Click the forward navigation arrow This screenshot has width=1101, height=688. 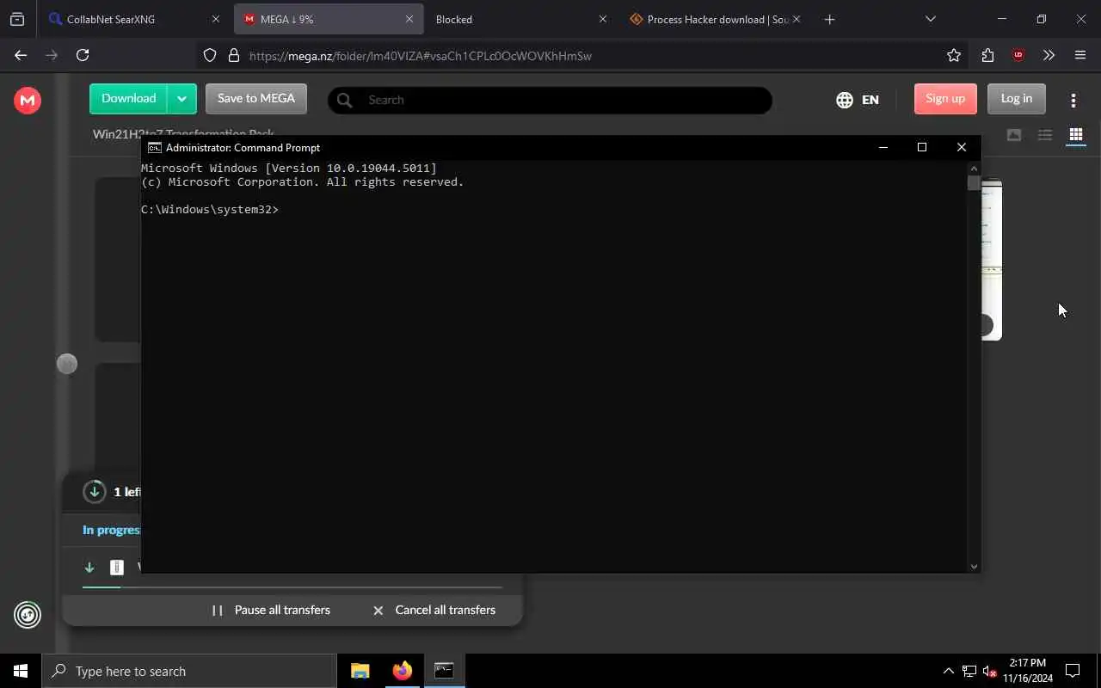click(52, 55)
